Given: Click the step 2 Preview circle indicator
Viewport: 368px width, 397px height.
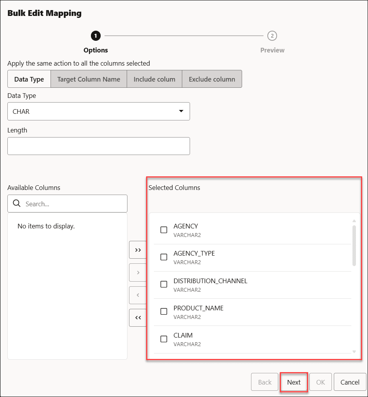Looking at the screenshot, I should tap(272, 36).
